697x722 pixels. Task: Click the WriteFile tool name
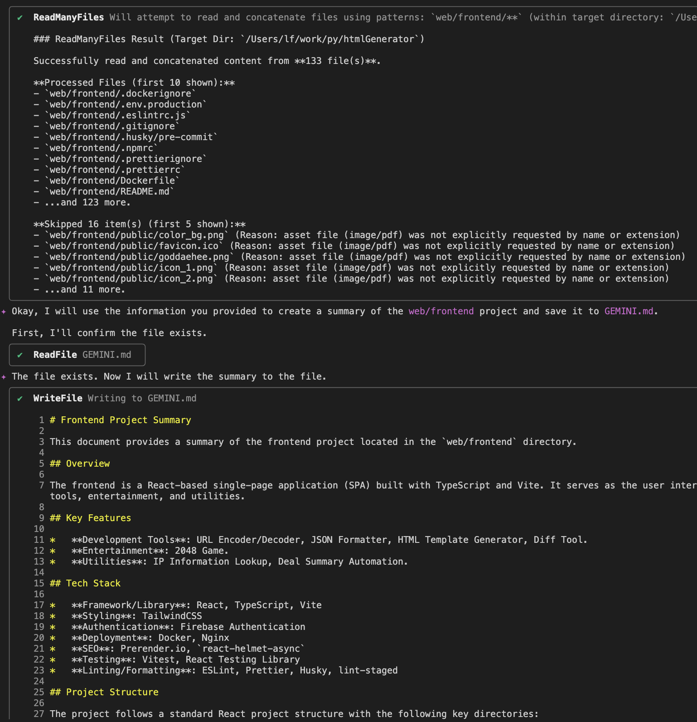(x=58, y=398)
